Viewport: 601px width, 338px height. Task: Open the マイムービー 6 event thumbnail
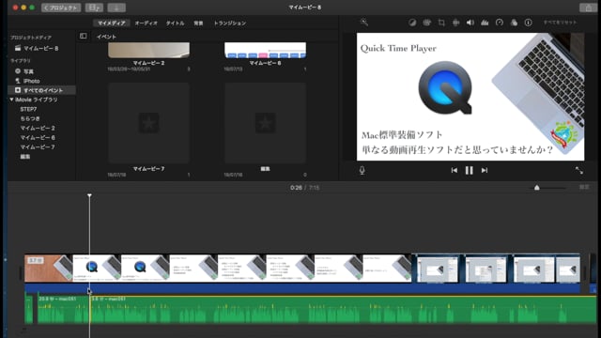[x=265, y=50]
